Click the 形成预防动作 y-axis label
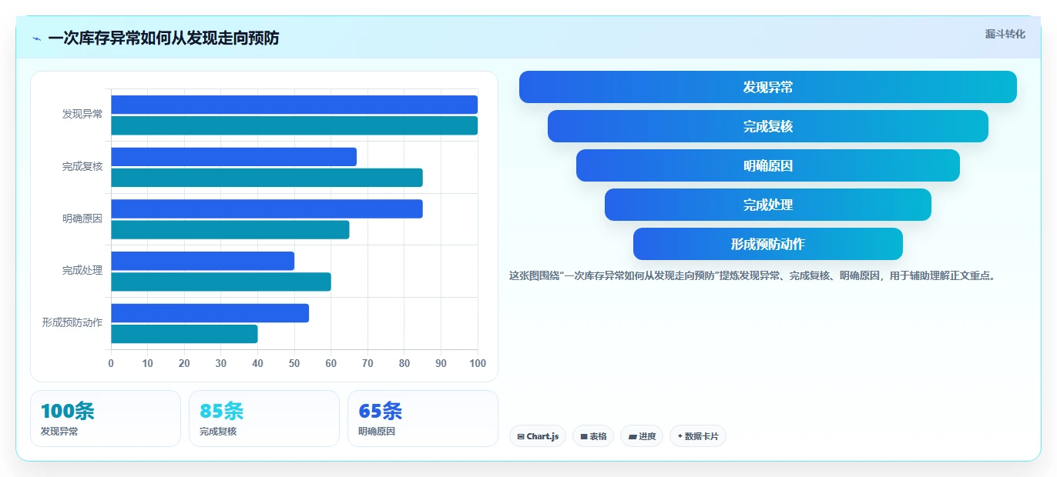The height and width of the screenshot is (477, 1057). (72, 322)
